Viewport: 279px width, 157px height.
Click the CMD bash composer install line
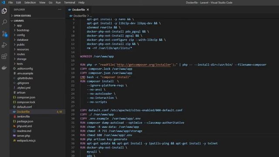[x=105, y=77]
